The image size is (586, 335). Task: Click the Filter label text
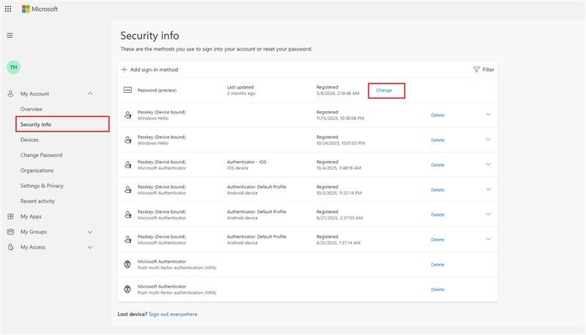[489, 69]
